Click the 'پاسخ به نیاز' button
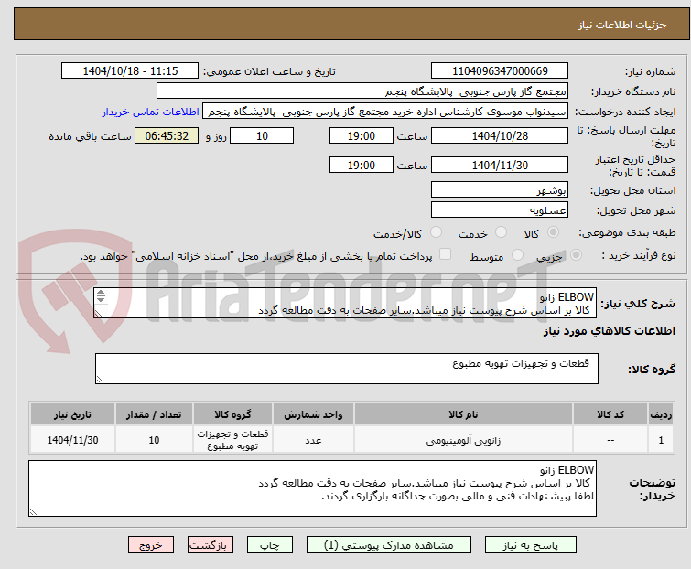This screenshot has width=691, height=569. [531, 545]
